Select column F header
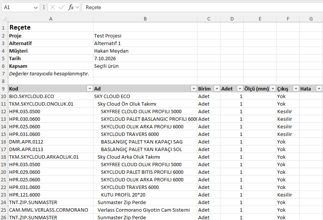The width and height of the screenshot is (323, 220). (x=288, y=19)
